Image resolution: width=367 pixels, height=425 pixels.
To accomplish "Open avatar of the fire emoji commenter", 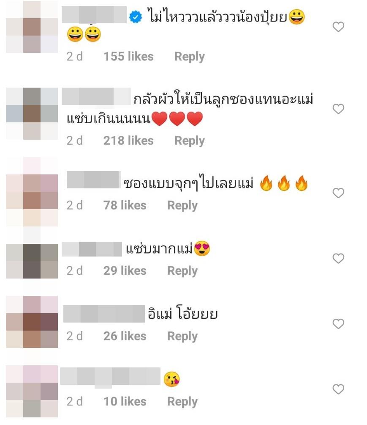I will coord(32,192).
